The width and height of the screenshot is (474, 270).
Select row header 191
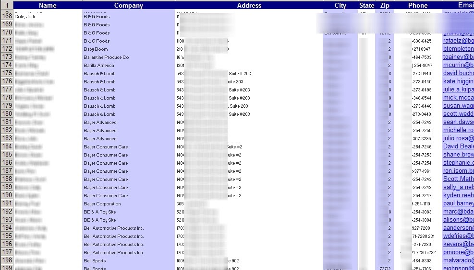pyautogui.click(x=7, y=203)
